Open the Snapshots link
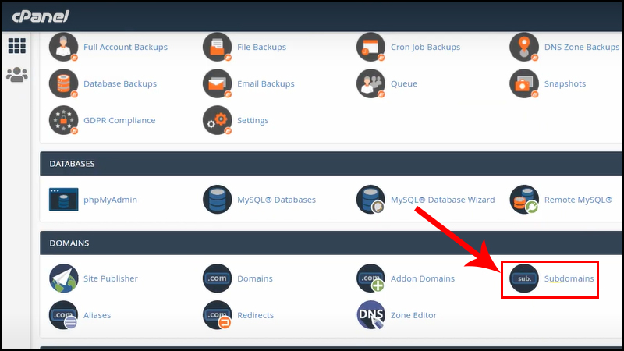Viewport: 624px width, 351px height. tap(565, 83)
